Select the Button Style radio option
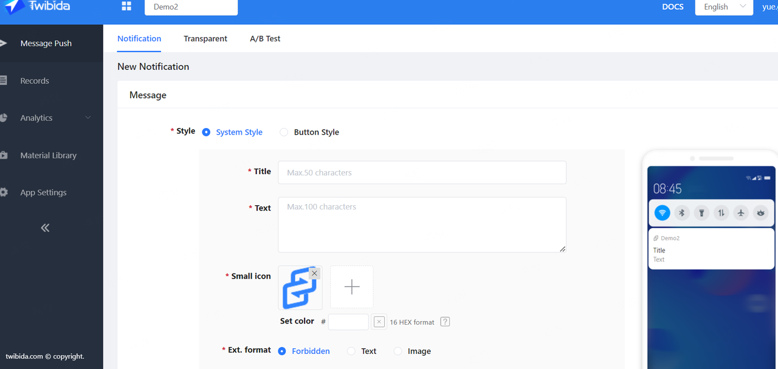Viewport: 778px width, 369px height. [x=284, y=132]
